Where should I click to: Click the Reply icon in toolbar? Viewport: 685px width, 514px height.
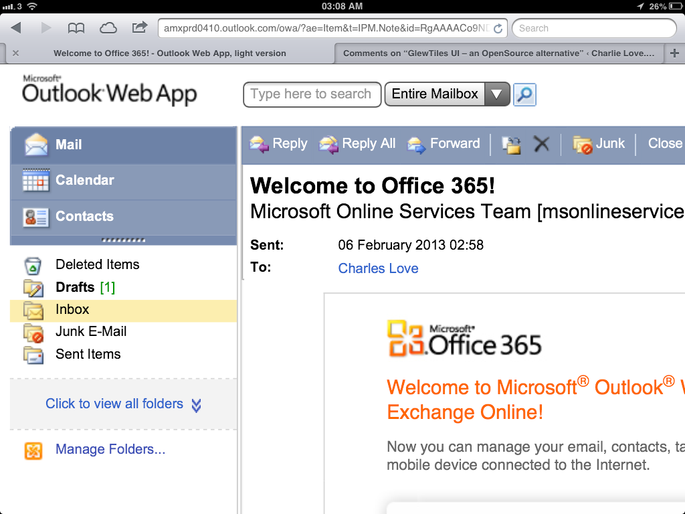pos(259,145)
